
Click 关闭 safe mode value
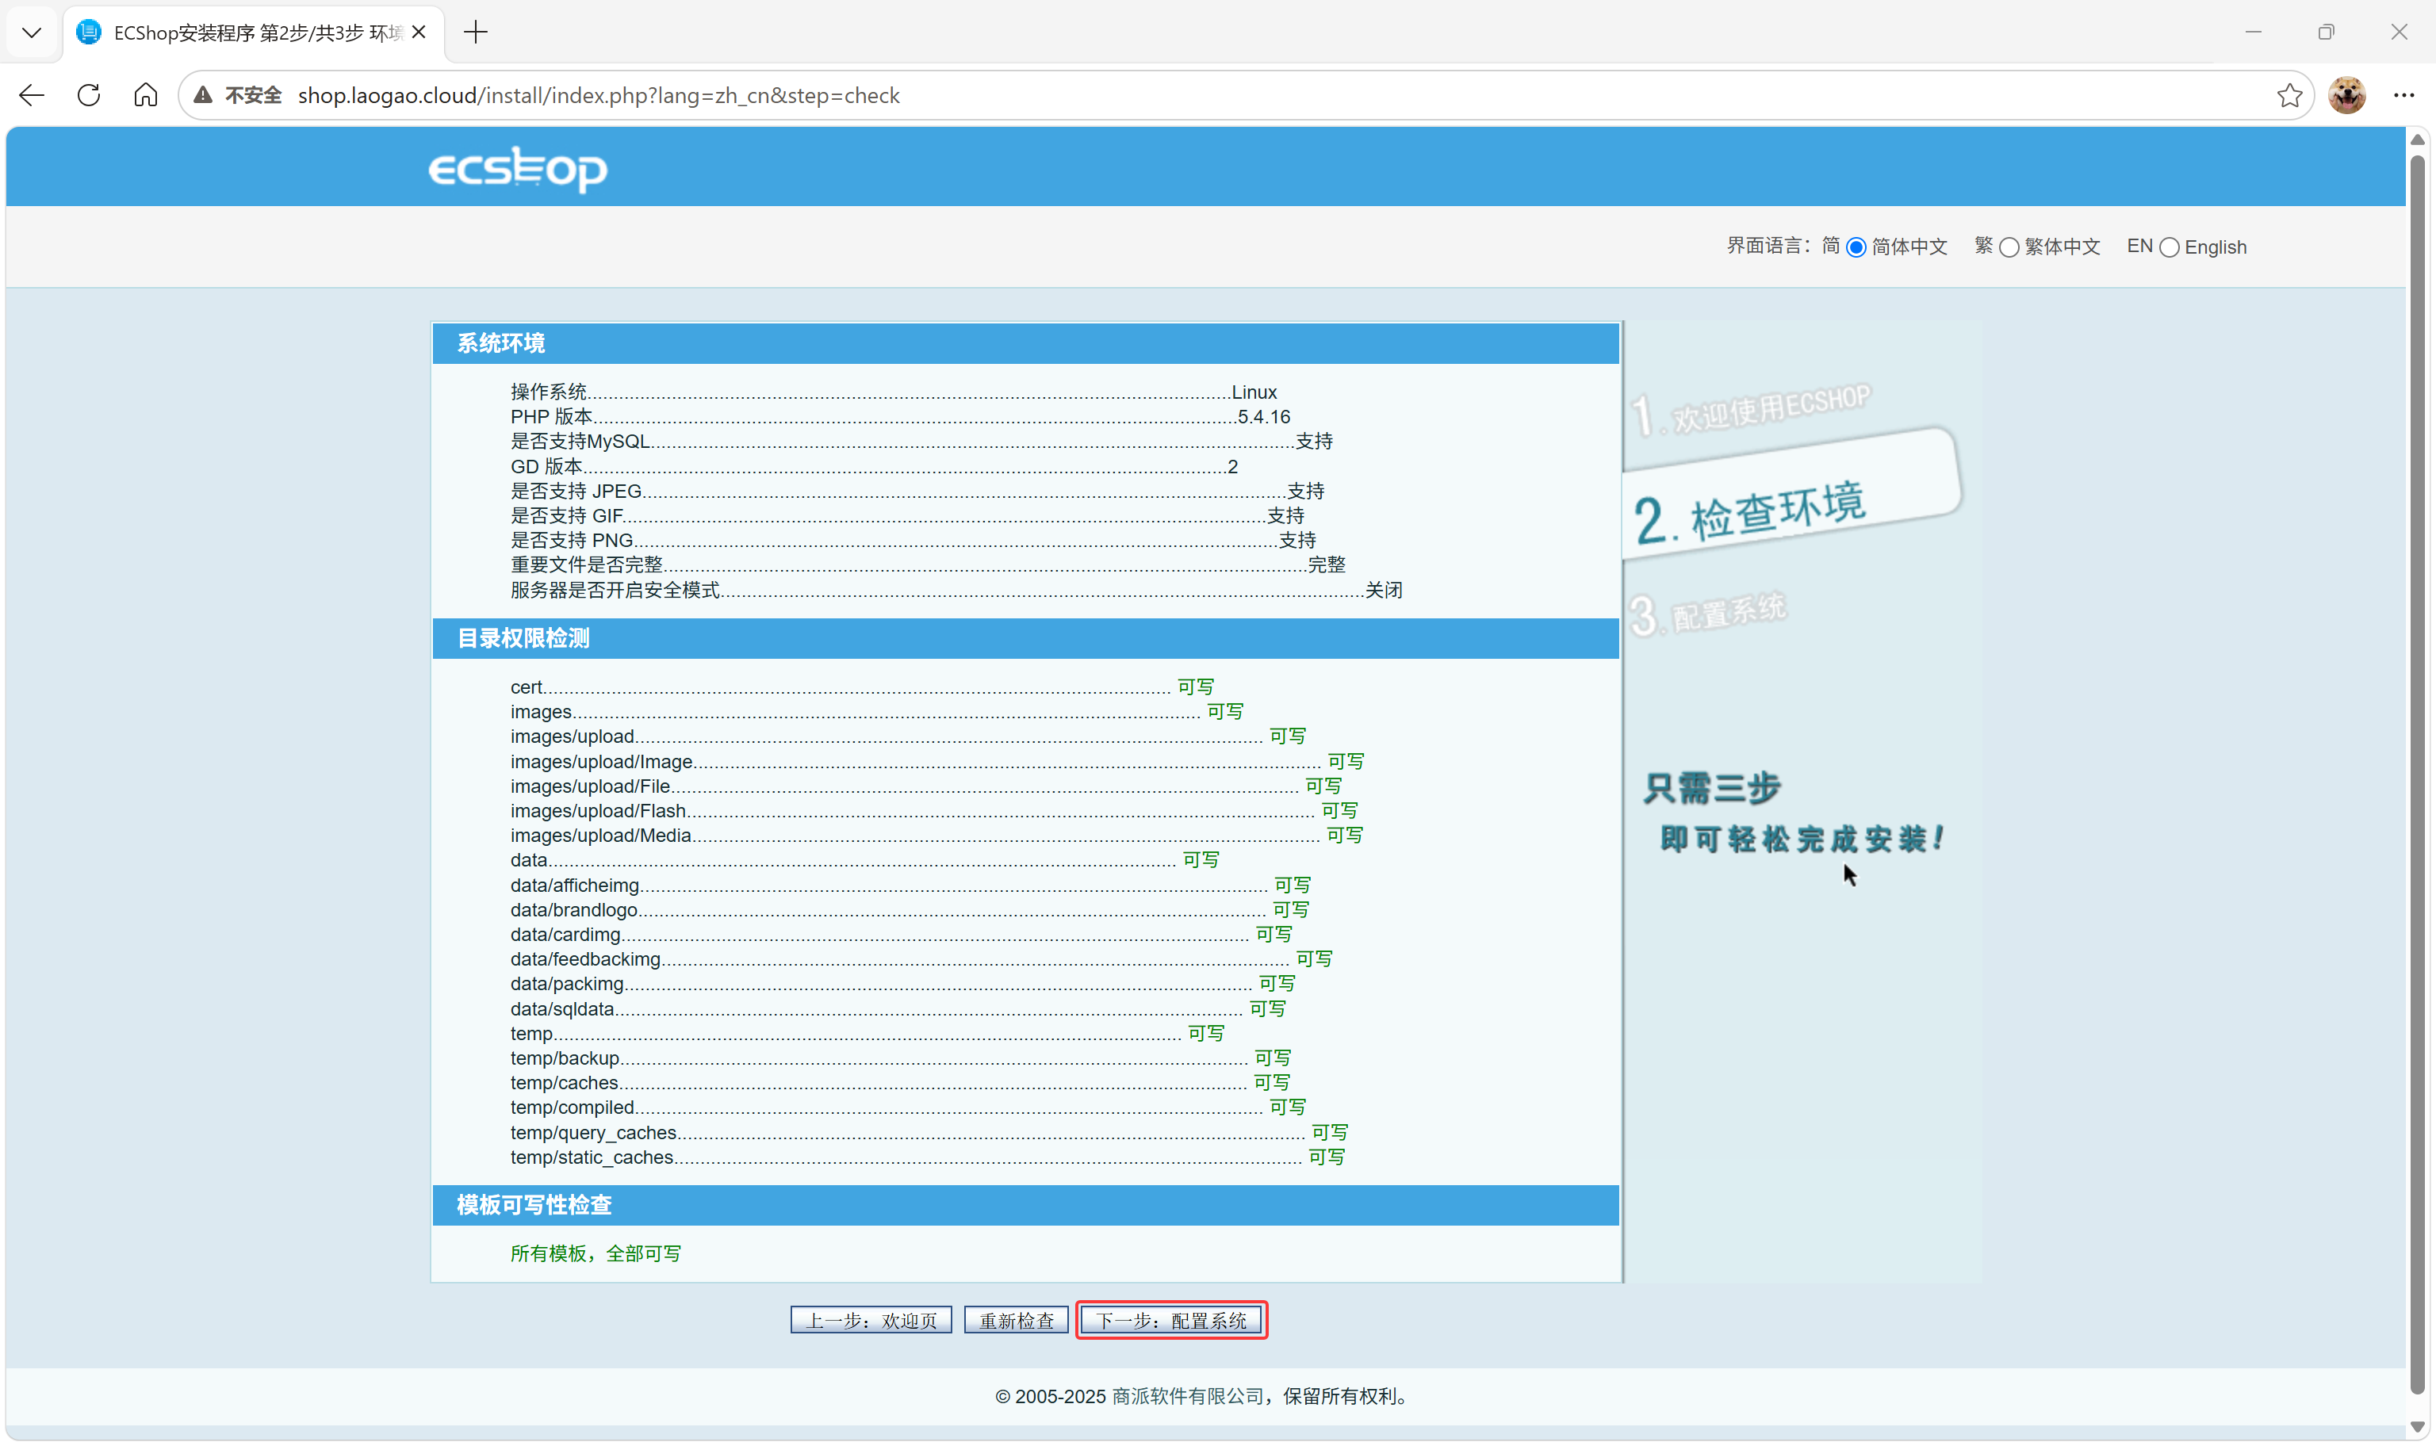[x=1385, y=591]
